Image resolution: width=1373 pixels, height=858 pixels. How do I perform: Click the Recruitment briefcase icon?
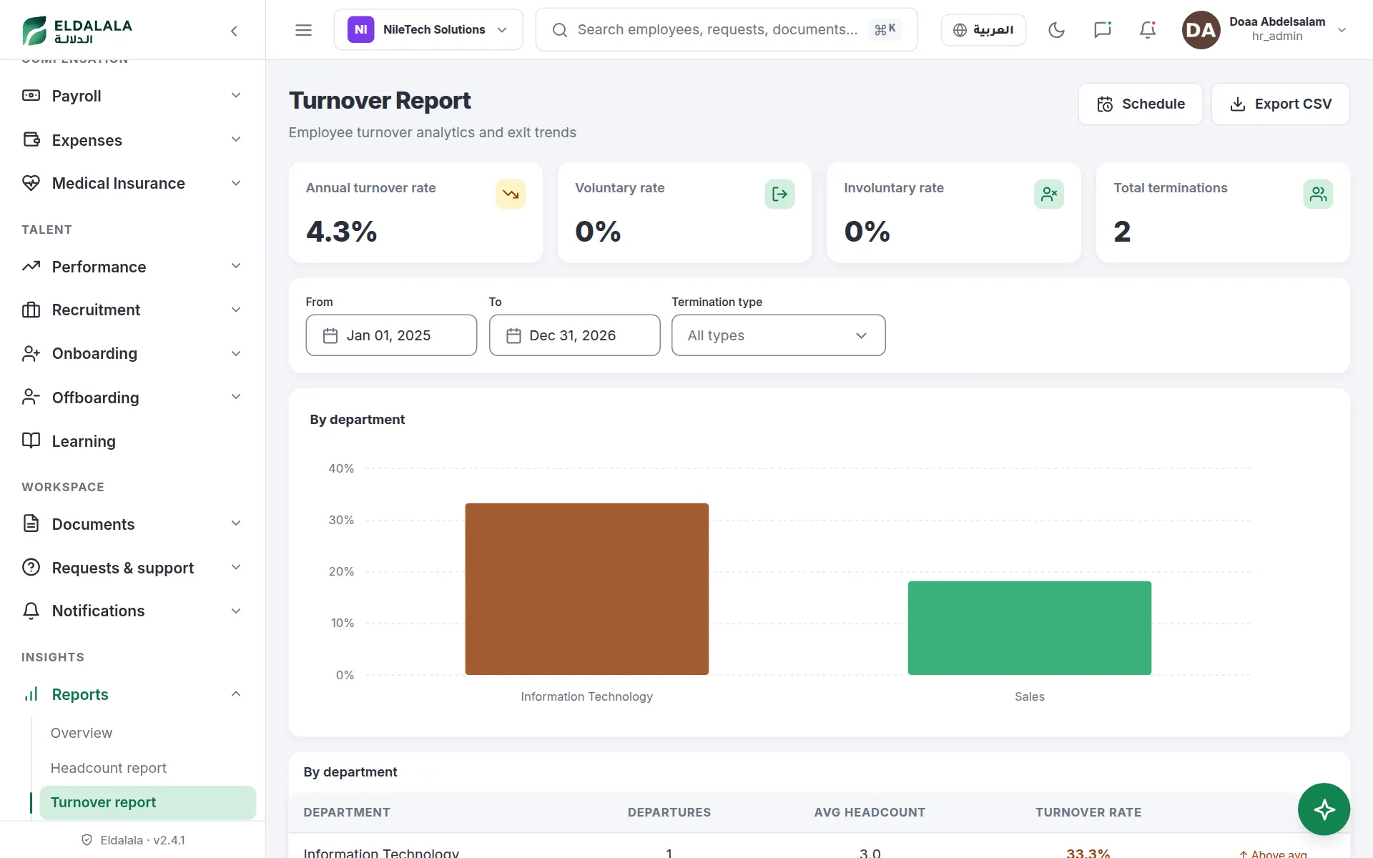(x=31, y=310)
